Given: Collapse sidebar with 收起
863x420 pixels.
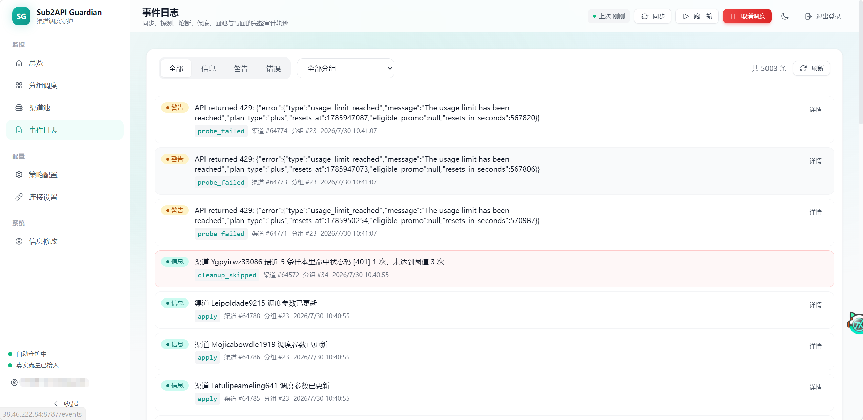Looking at the screenshot, I should [x=66, y=404].
